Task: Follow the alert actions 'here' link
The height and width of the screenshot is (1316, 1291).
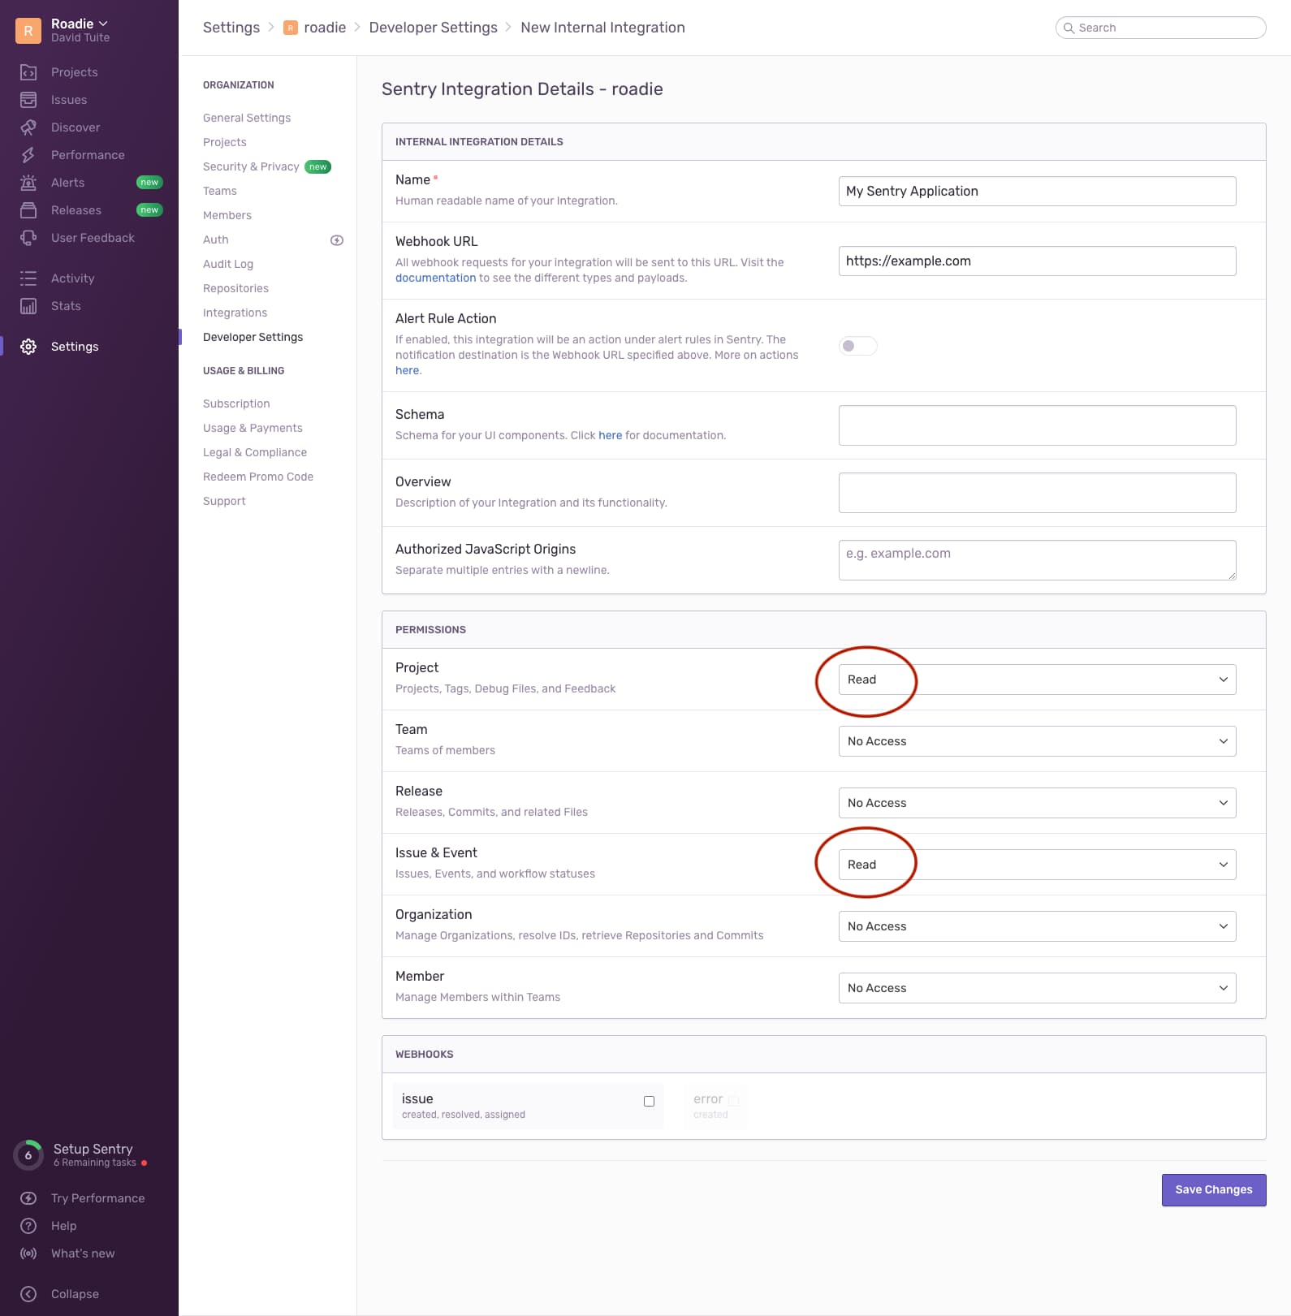Action: click(407, 370)
